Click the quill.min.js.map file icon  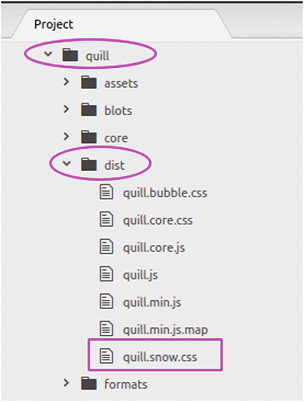106,329
